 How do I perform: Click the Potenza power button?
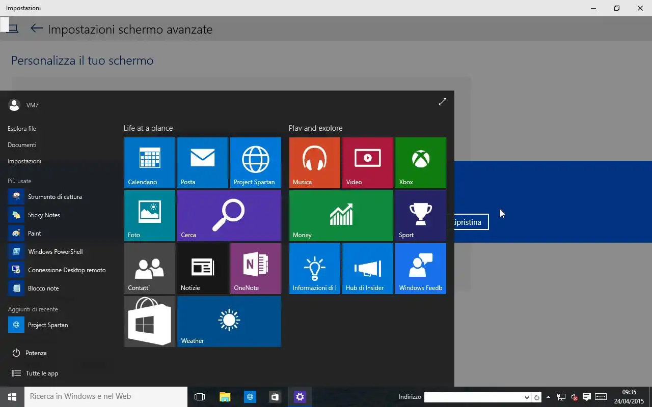(x=29, y=353)
